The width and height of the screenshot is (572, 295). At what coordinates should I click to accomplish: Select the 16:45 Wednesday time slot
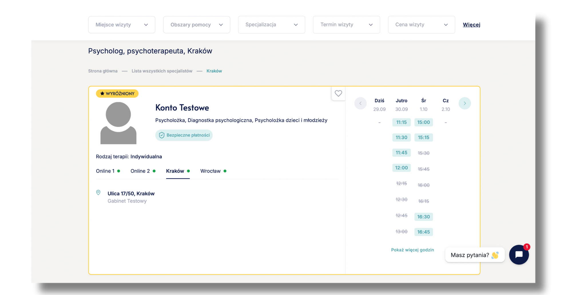(x=423, y=232)
